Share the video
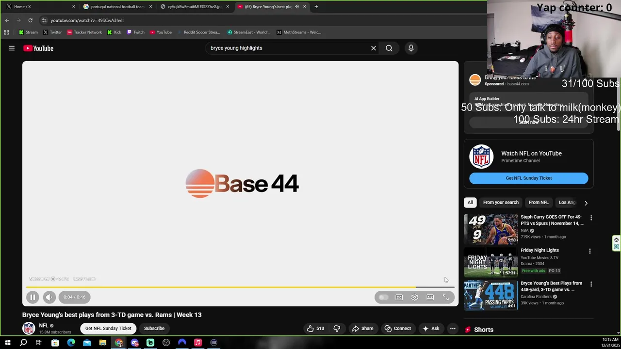 [363, 328]
